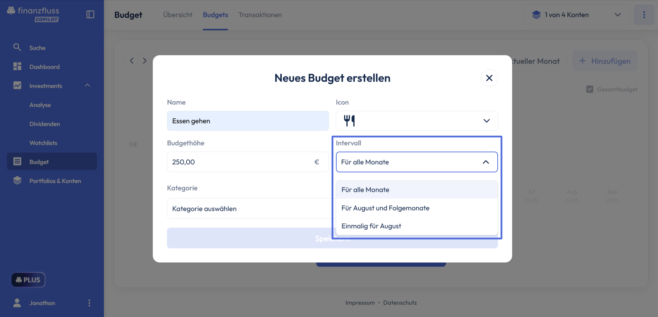Click the Dashboard grid icon
This screenshot has width=658, height=317.
point(17,66)
